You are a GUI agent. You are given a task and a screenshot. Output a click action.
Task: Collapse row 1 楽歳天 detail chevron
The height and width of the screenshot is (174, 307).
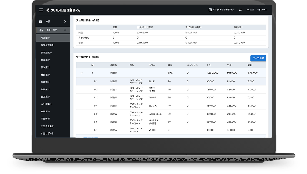point(81,73)
